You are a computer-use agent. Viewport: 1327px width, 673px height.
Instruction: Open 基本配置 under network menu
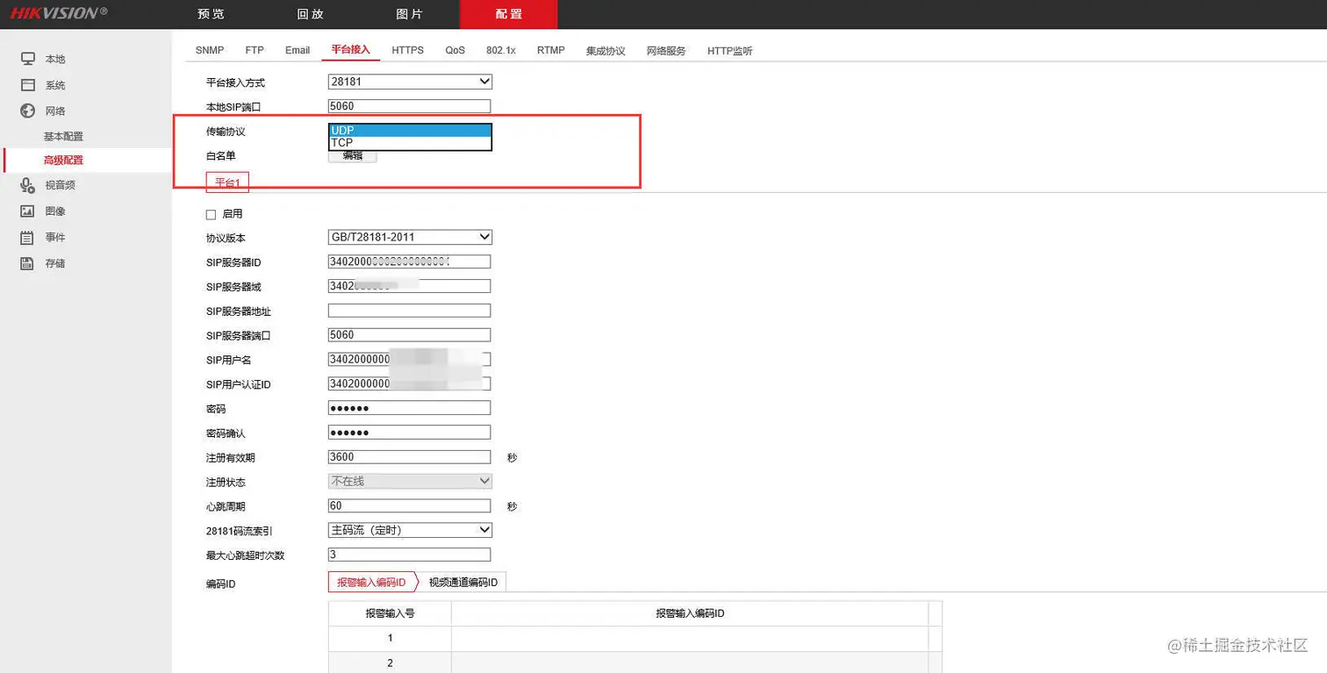tap(63, 137)
